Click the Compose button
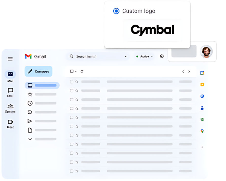The height and width of the screenshot is (181, 226). [38, 71]
